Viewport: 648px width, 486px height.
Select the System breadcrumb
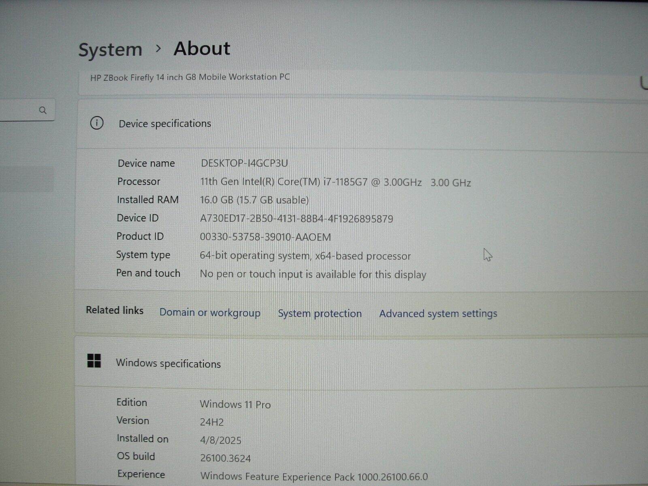pyautogui.click(x=110, y=49)
